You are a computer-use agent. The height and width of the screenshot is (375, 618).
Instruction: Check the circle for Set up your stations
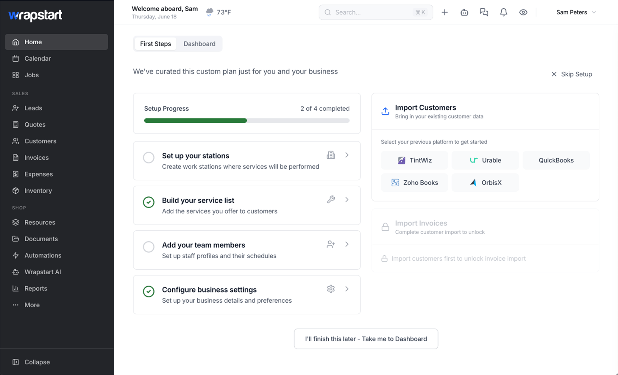149,157
